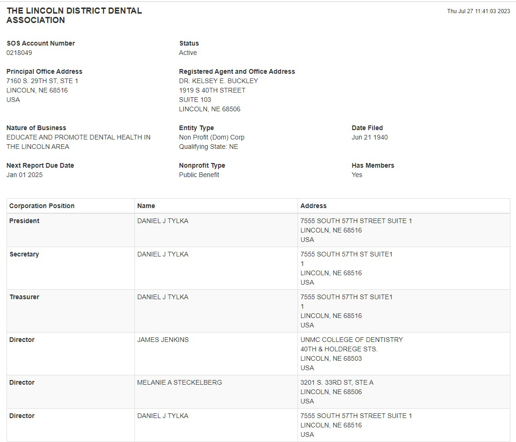Click the Name column header
The width and height of the screenshot is (516, 442).
[146, 206]
